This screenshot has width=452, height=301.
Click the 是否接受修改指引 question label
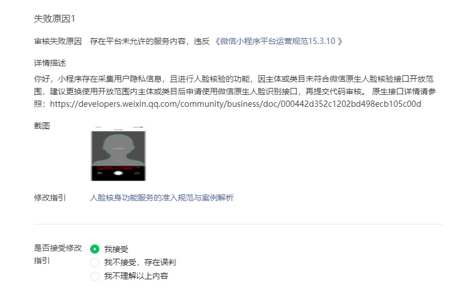[58, 254]
